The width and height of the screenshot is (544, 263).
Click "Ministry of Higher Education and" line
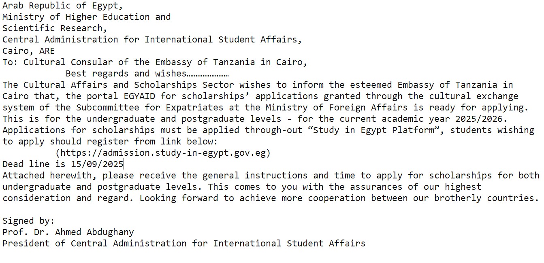point(86,17)
